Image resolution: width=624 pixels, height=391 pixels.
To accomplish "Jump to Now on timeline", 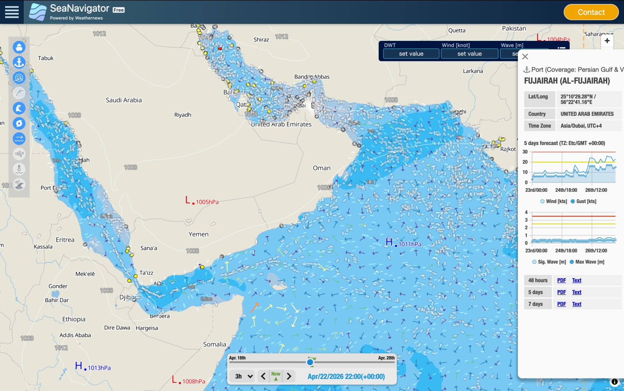I will [276, 376].
